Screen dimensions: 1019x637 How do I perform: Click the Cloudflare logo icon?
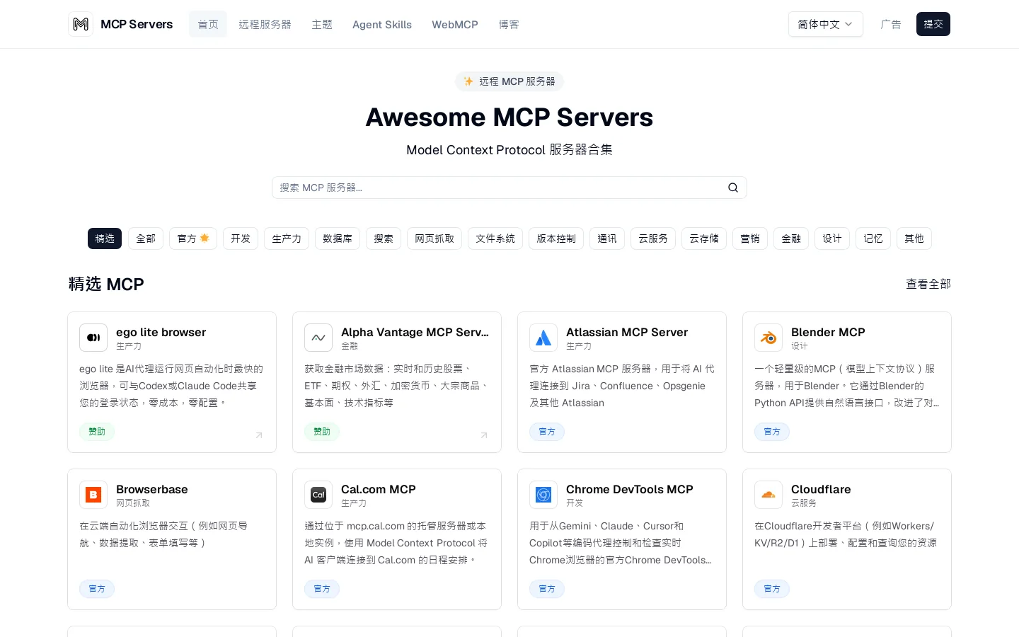pyautogui.click(x=768, y=495)
